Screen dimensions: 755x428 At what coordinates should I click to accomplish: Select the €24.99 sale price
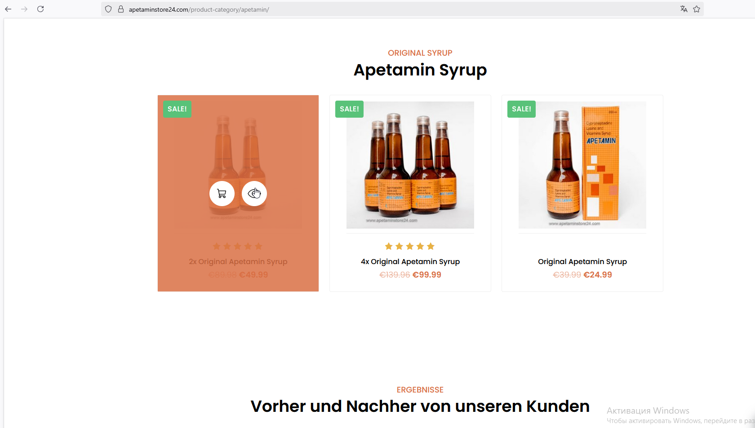tap(598, 275)
